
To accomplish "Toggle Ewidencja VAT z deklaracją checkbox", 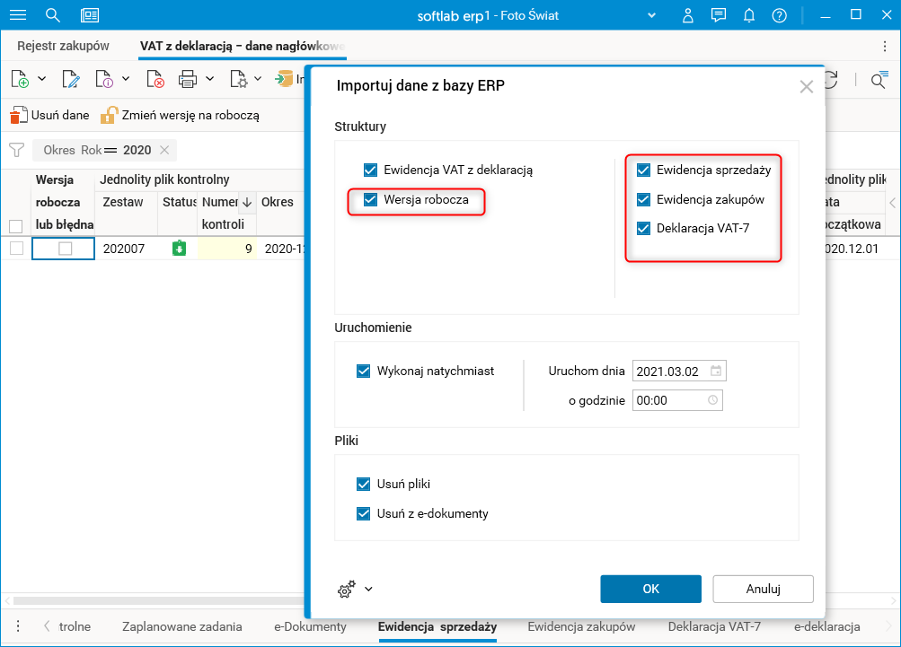I will point(371,170).
